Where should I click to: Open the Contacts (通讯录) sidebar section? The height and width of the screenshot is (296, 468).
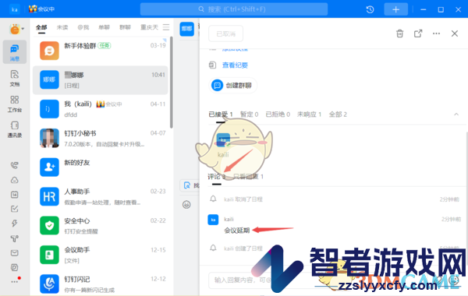(15, 129)
